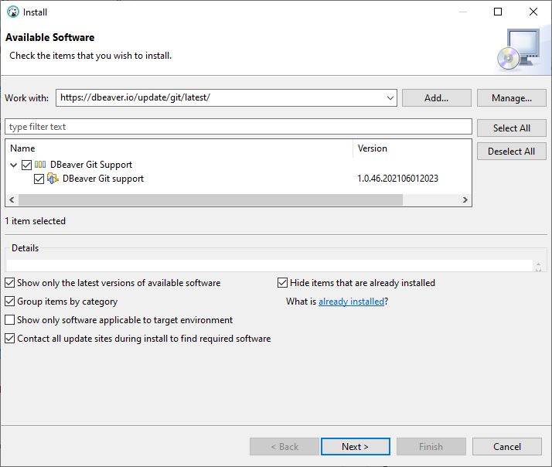Open the Work with site dropdown arrow

[390, 98]
